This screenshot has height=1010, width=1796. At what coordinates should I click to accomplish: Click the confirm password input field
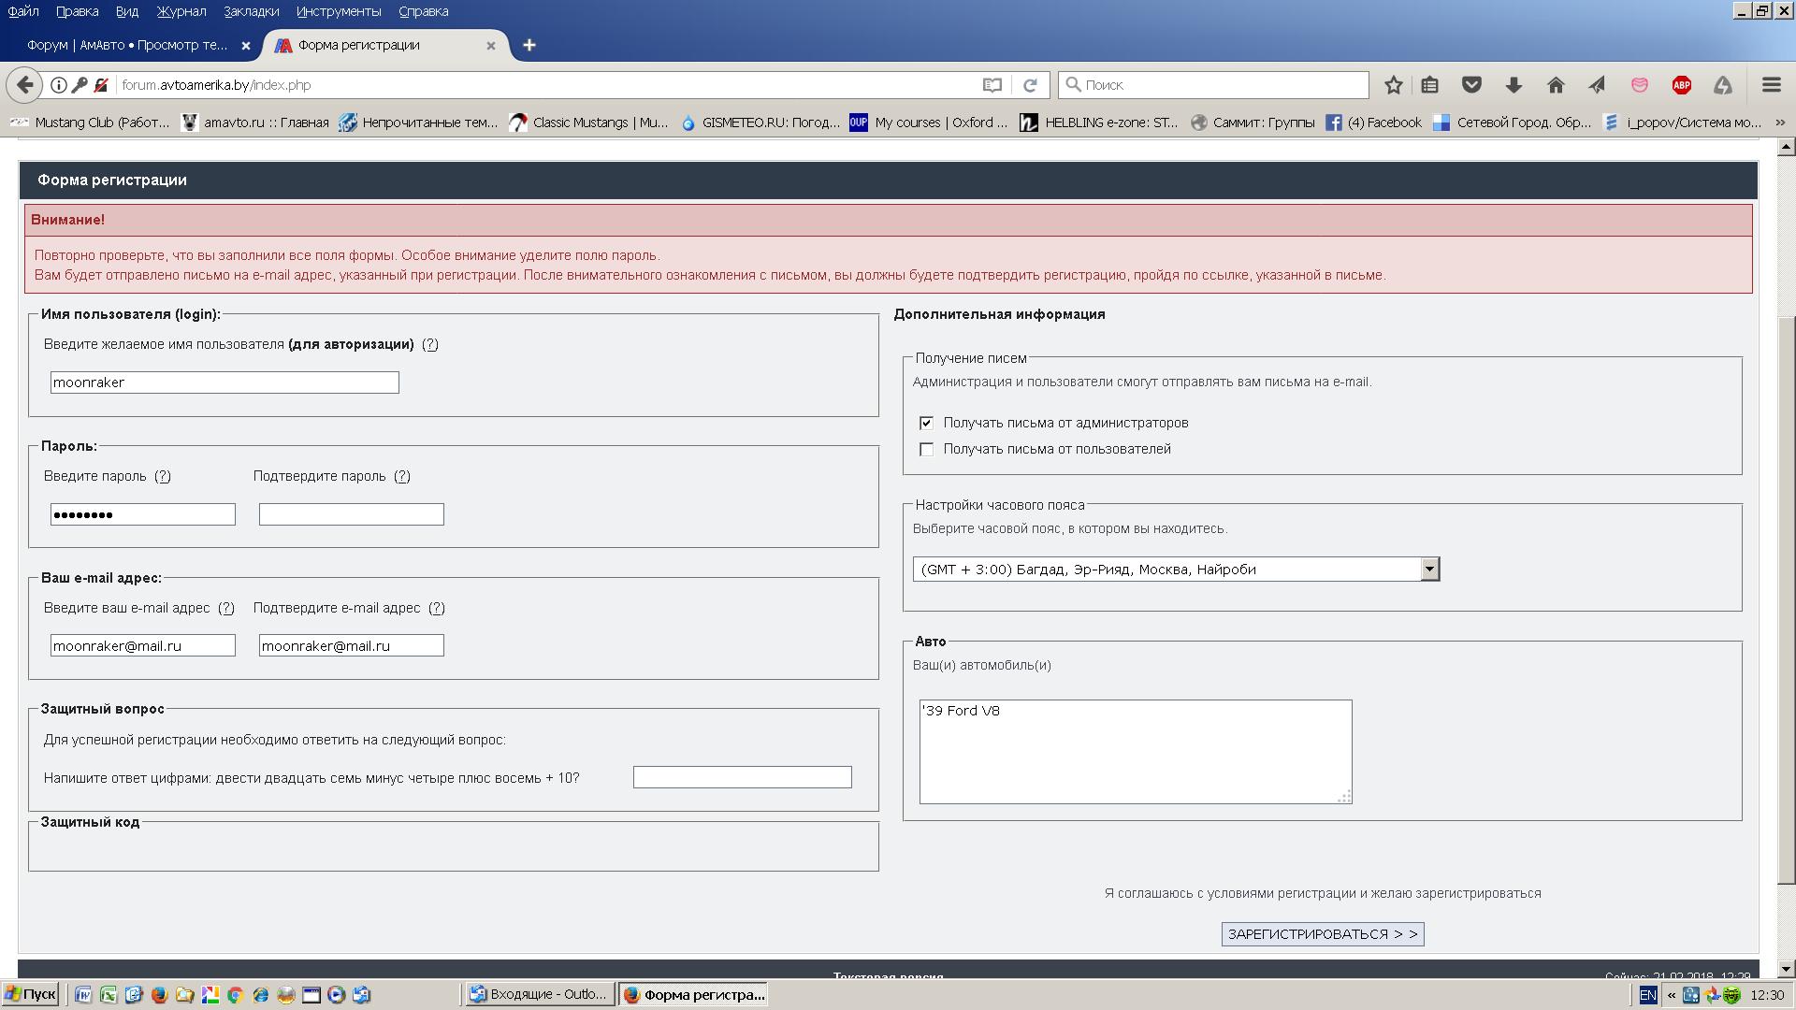[351, 514]
